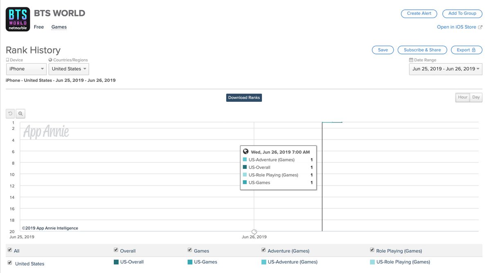Toggle the Role Playing (Games) checkbox
This screenshot has width=491, height=273.
(372, 250)
